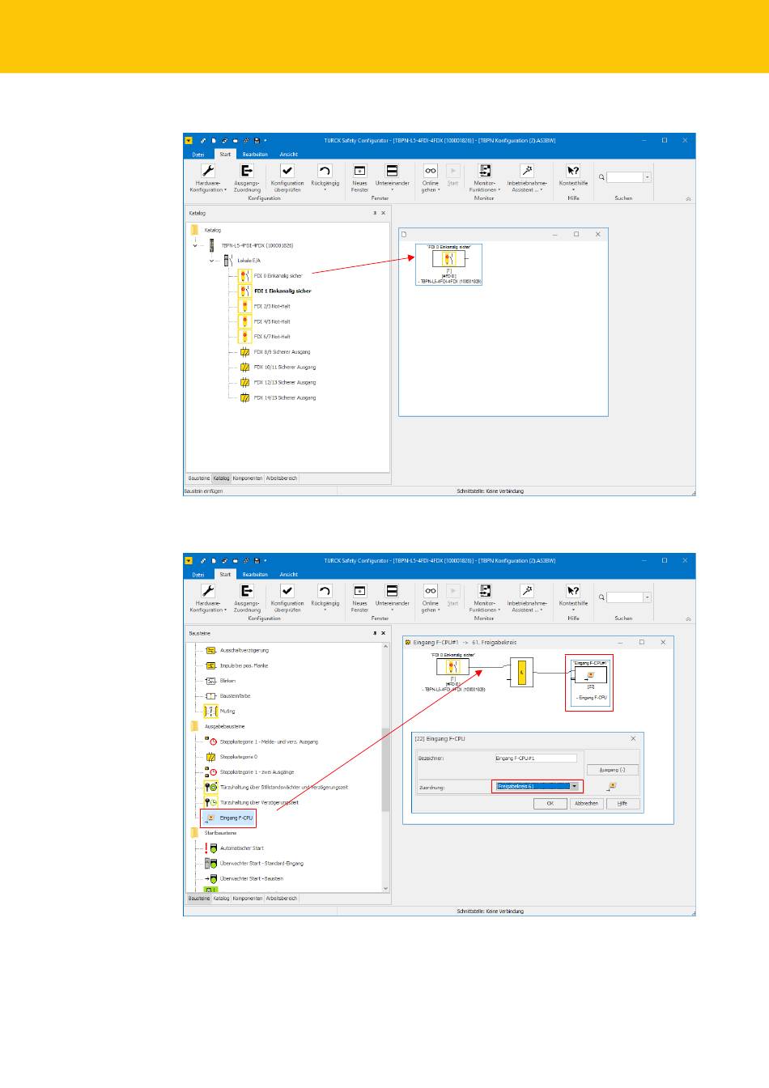The height and width of the screenshot is (1088, 769).
Task: Click Suchen search field in upper screenshot
Action: pyautogui.click(x=625, y=176)
